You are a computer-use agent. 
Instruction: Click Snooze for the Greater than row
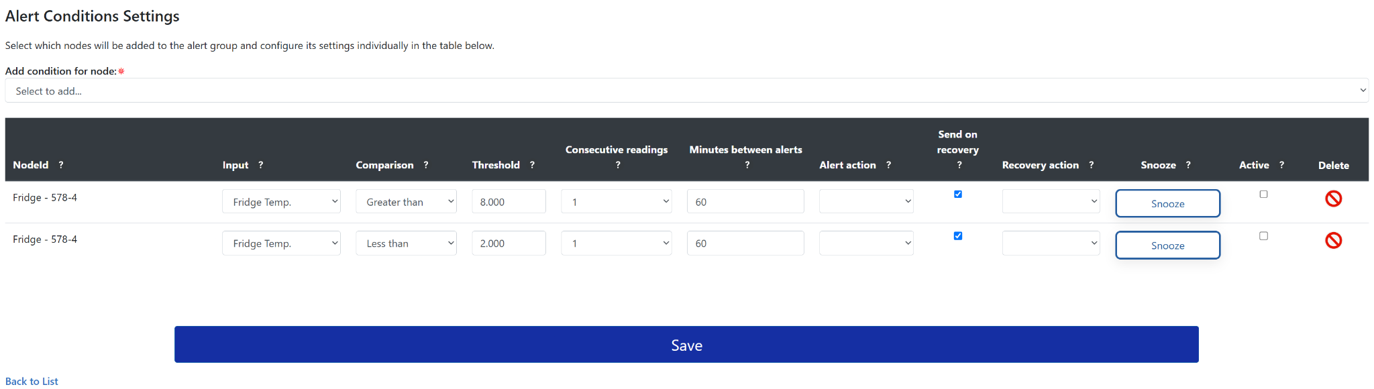pyautogui.click(x=1167, y=203)
